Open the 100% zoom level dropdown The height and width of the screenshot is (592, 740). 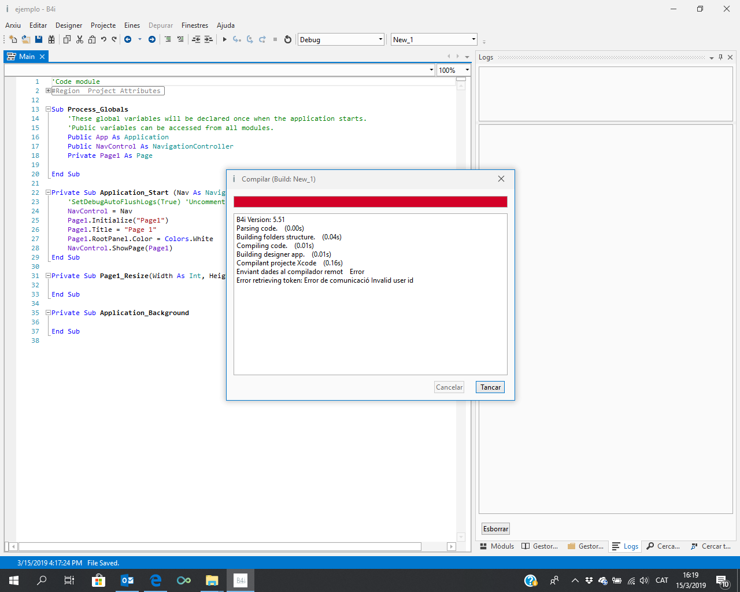click(467, 70)
